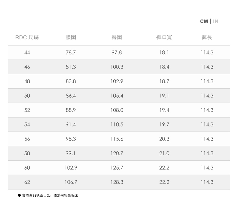Select the size 62 row label

point(27,182)
